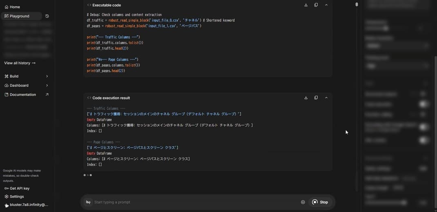This screenshot has height=212, width=437.
Task: Open the Build menu item
Action: coord(14,76)
